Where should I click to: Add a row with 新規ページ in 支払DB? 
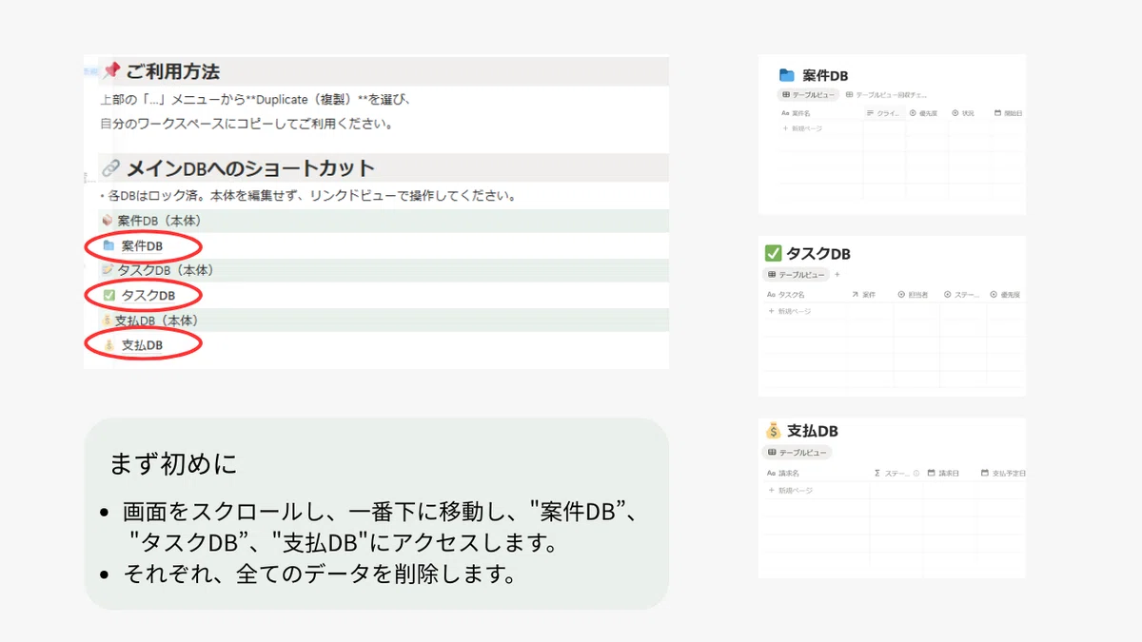pos(790,490)
